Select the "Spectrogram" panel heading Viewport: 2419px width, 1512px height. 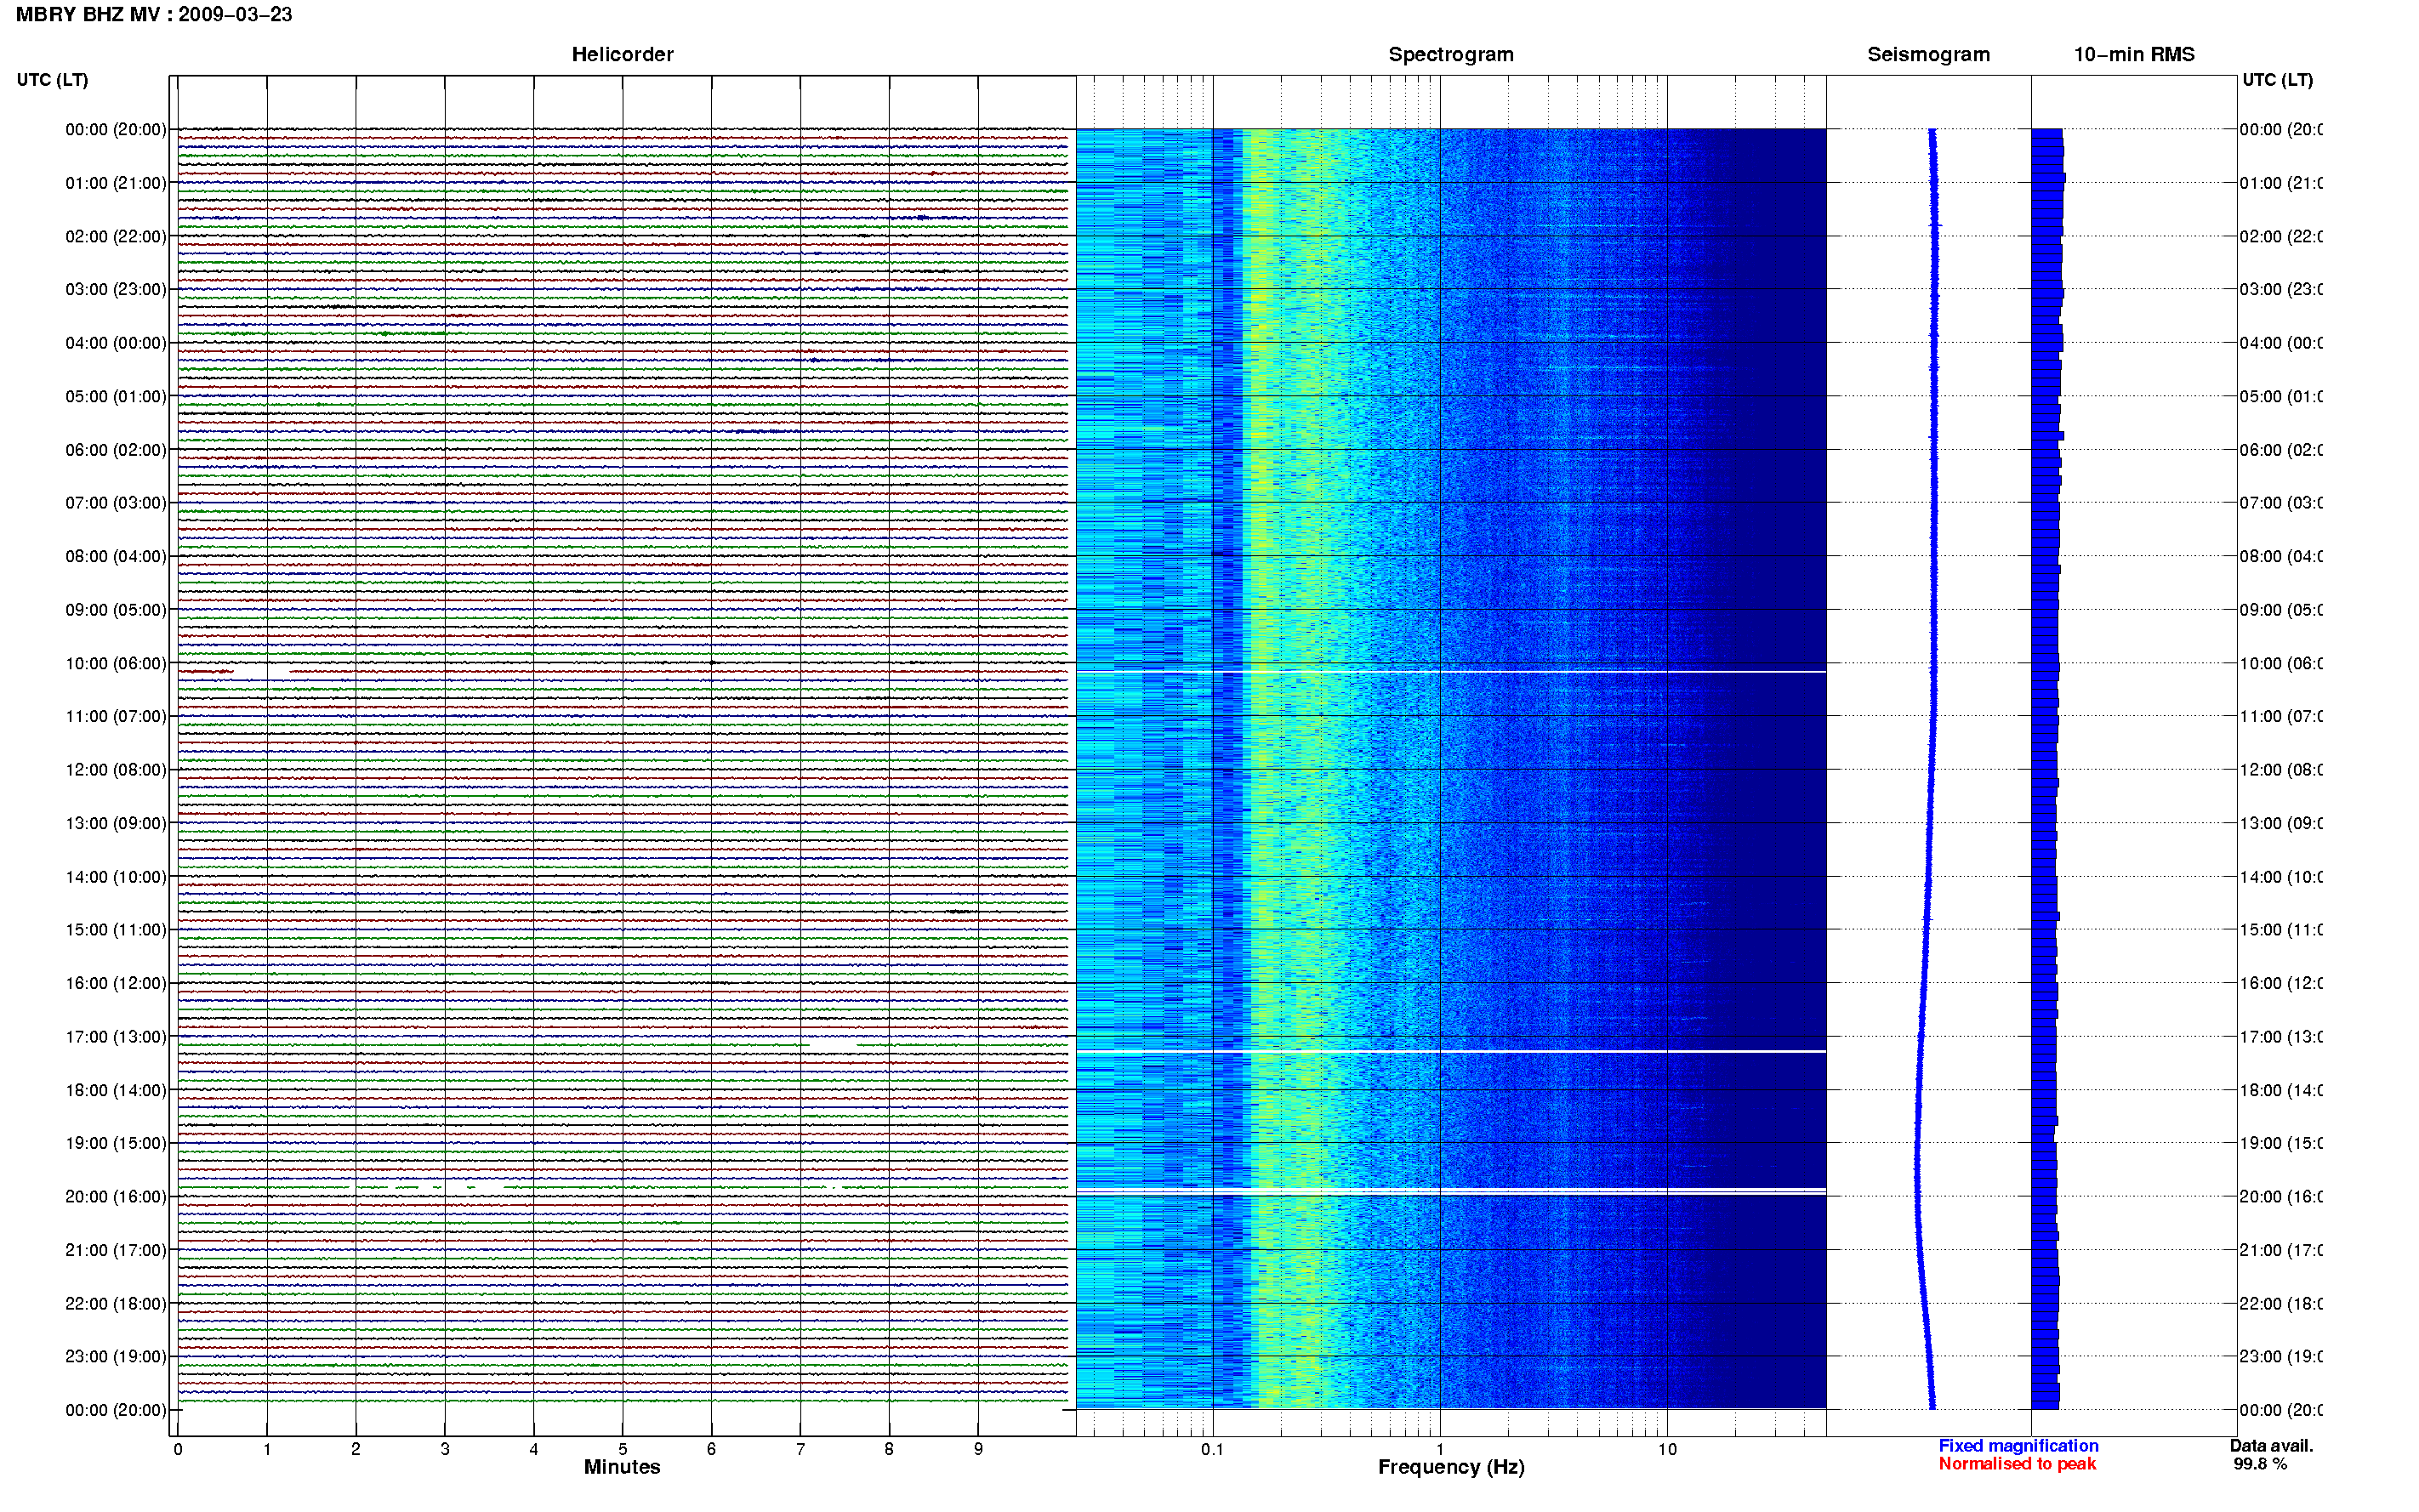[x=1451, y=55]
